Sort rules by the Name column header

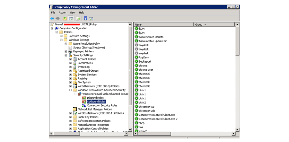pos(164,24)
